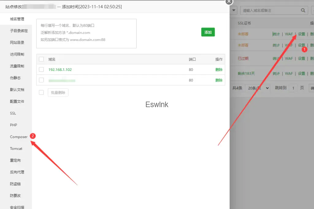Tick the checkbox beside 批量删除
314x209 pixels.
(x=41, y=92)
